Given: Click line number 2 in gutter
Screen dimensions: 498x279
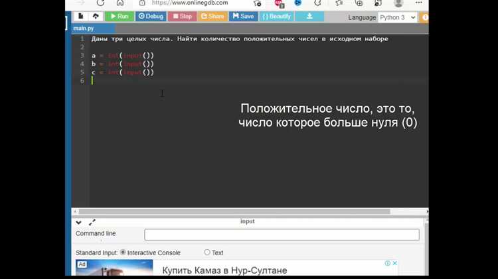Looking at the screenshot, I should [x=82, y=47].
